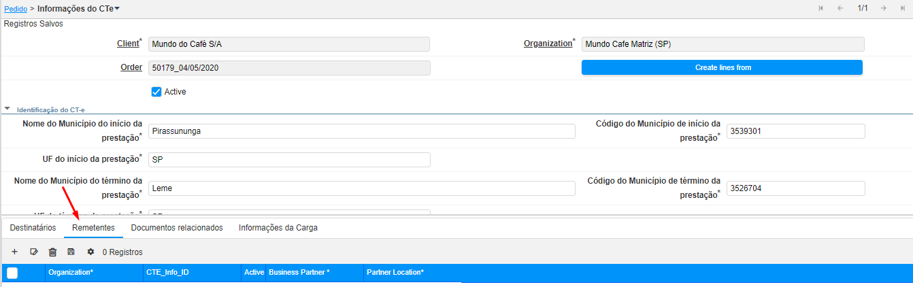This screenshot has height=287, width=913.
Task: Open the Informações do CTe dropdown arrow
Action: [x=117, y=8]
